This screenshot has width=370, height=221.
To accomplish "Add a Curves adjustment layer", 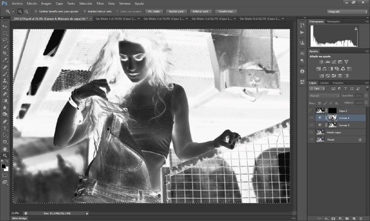I will click(334, 62).
